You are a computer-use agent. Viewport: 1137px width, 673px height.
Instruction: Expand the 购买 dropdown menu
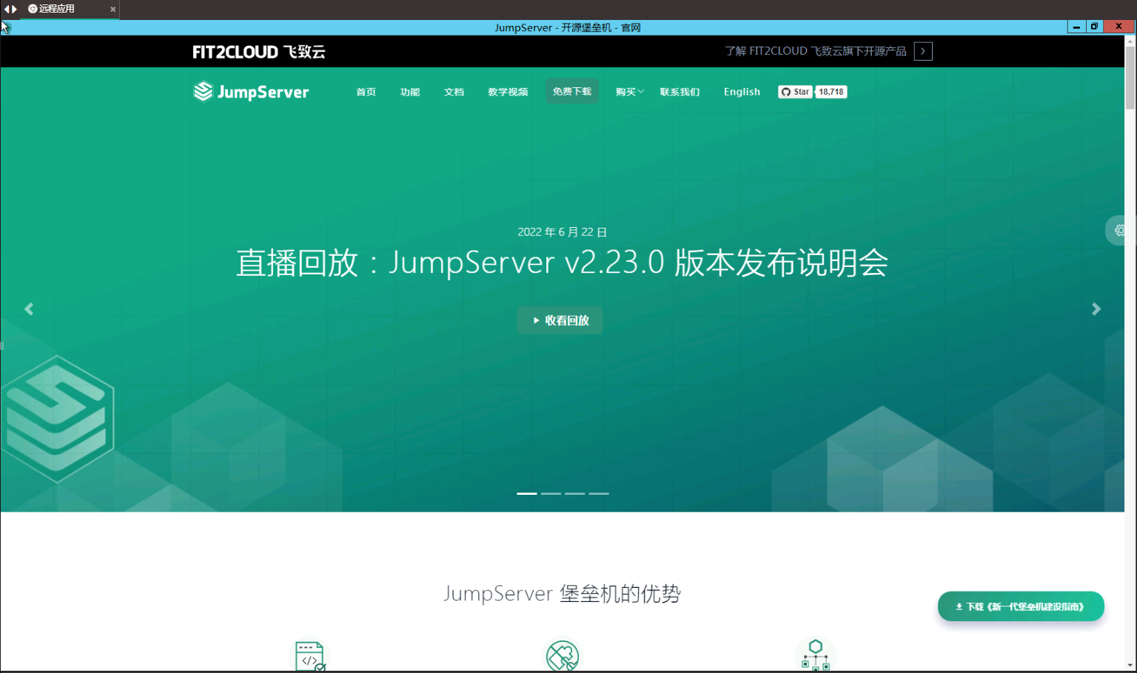coord(628,91)
